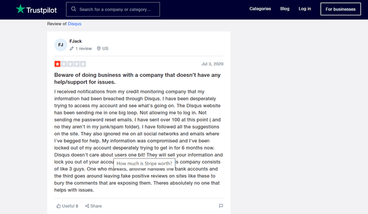Click the US location pin icon
Screen dimensions: 368x214
pos(99,48)
